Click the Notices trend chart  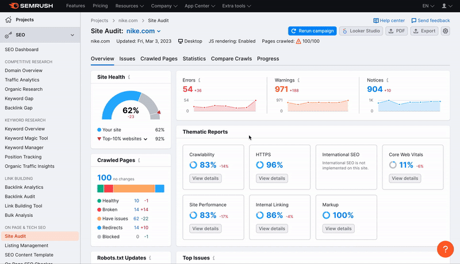tap(409, 106)
